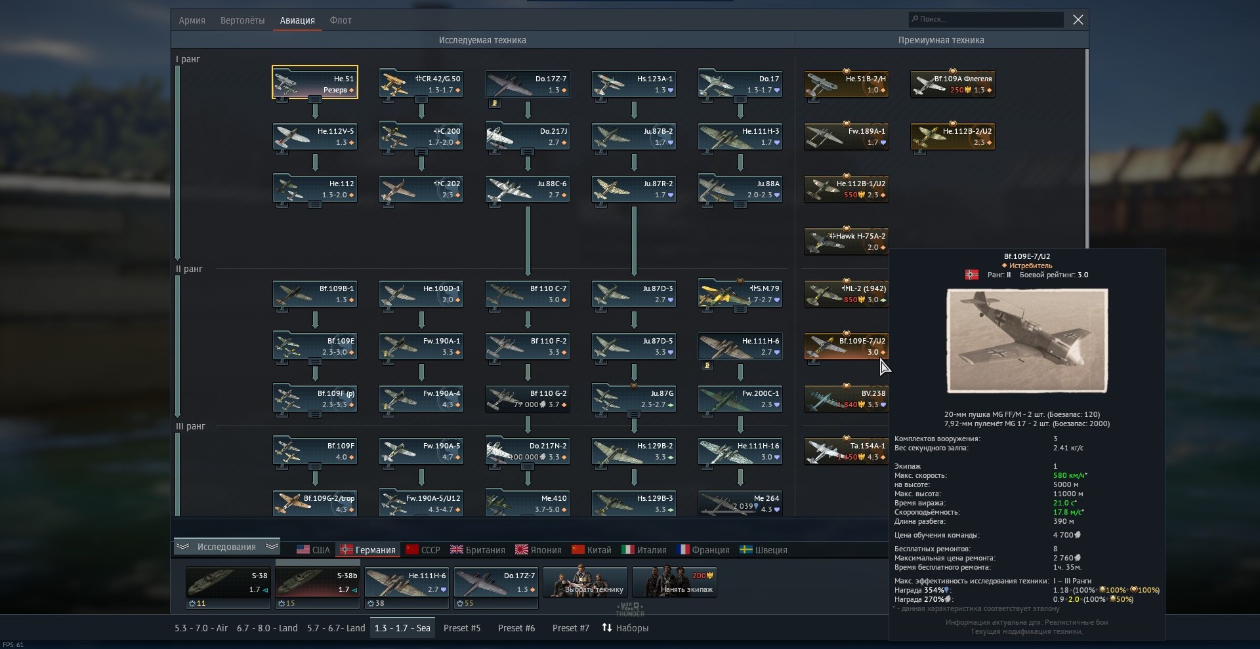Switch nation to Япония

pos(539,550)
